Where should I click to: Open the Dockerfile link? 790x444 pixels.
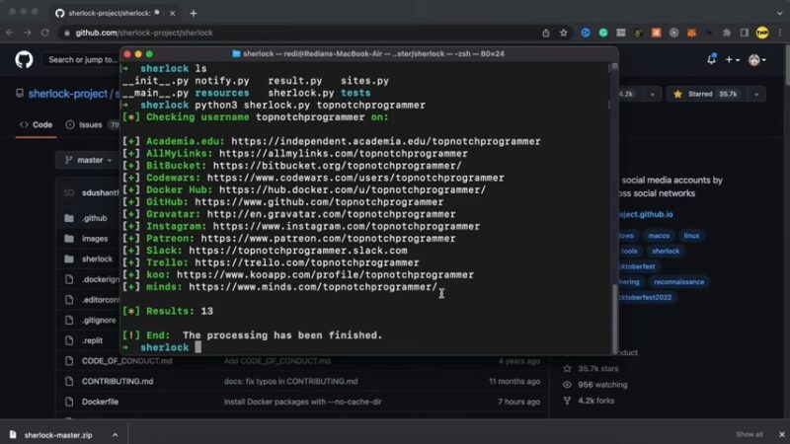(100, 402)
